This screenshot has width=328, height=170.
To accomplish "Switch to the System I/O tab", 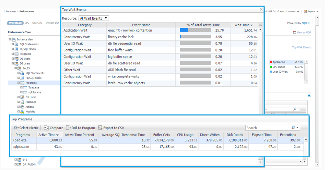I will click(52, 23).
